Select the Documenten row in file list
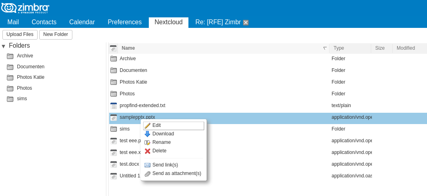The height and width of the screenshot is (196, 427). [x=268, y=70]
